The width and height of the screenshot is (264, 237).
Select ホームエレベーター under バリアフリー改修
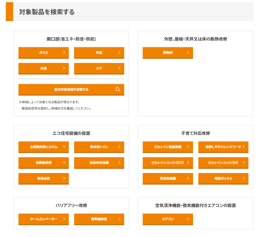click(x=43, y=219)
